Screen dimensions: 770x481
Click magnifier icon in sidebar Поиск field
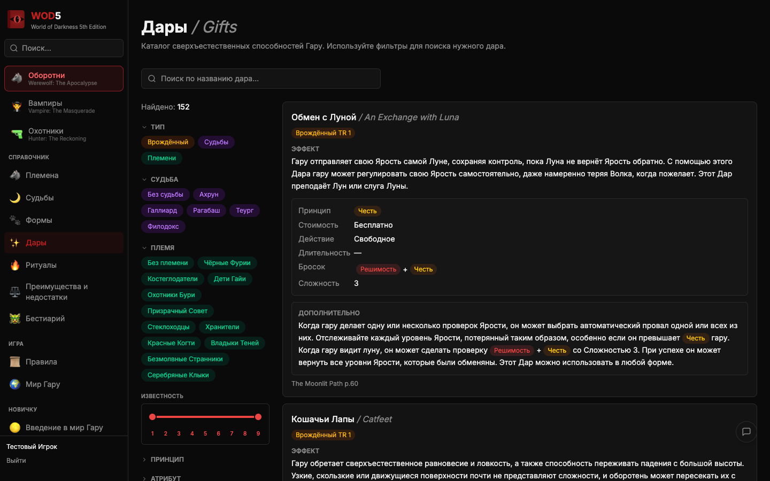[x=14, y=48]
